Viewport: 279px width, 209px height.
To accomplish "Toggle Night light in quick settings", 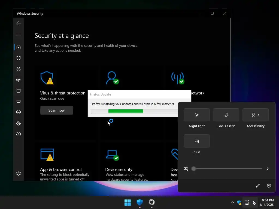I will [197, 115].
